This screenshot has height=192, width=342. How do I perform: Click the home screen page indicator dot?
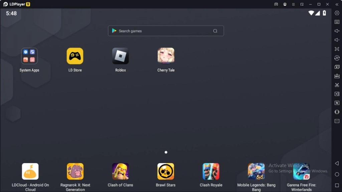[x=166, y=152]
